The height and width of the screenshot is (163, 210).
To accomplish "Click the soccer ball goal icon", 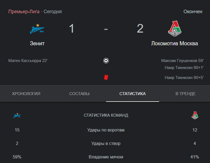I will pyautogui.click(x=106, y=61).
